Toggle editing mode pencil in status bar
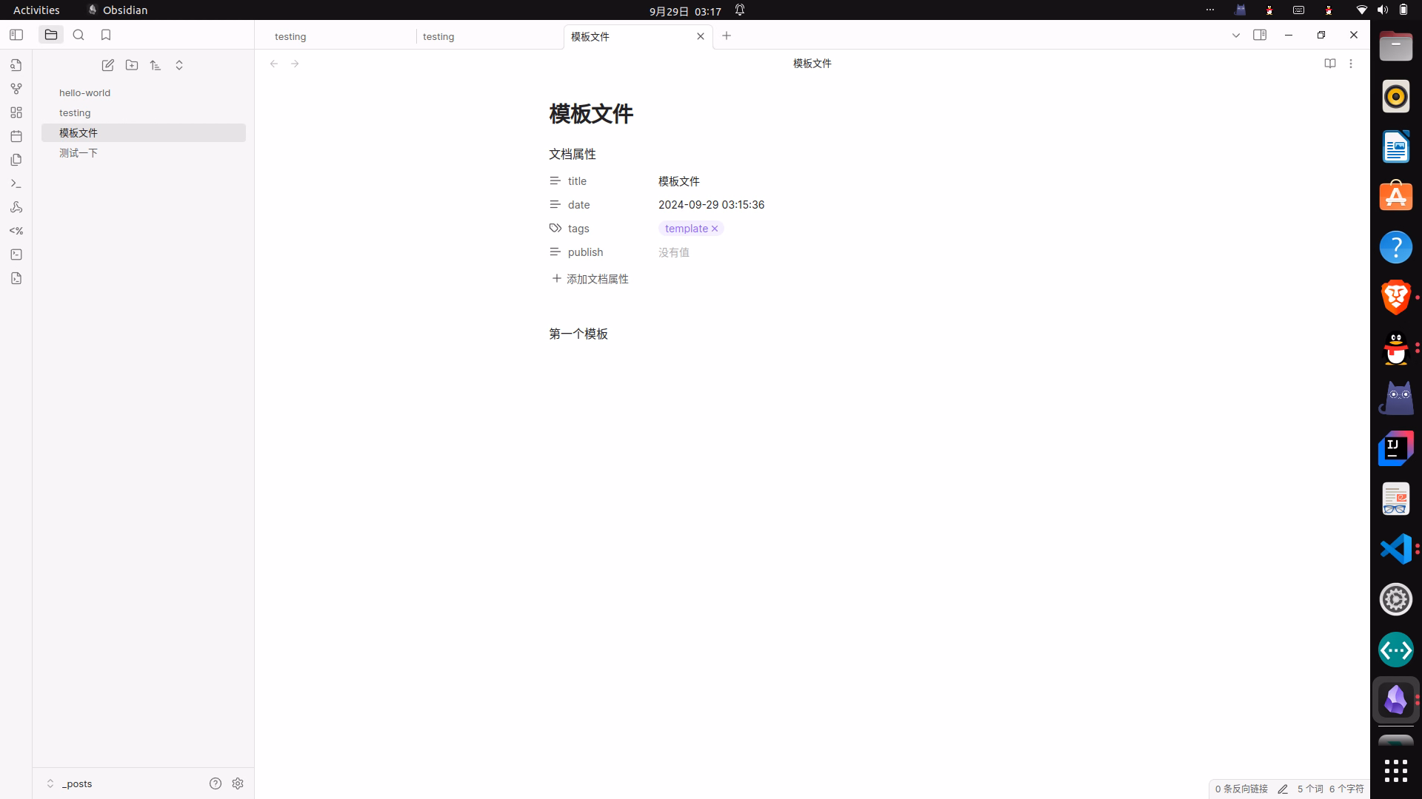Screen dimensions: 1422x799 (1283, 789)
